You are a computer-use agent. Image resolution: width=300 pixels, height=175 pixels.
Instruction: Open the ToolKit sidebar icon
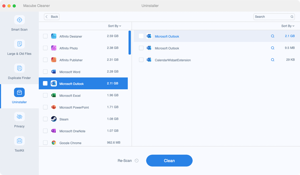[x=19, y=141]
